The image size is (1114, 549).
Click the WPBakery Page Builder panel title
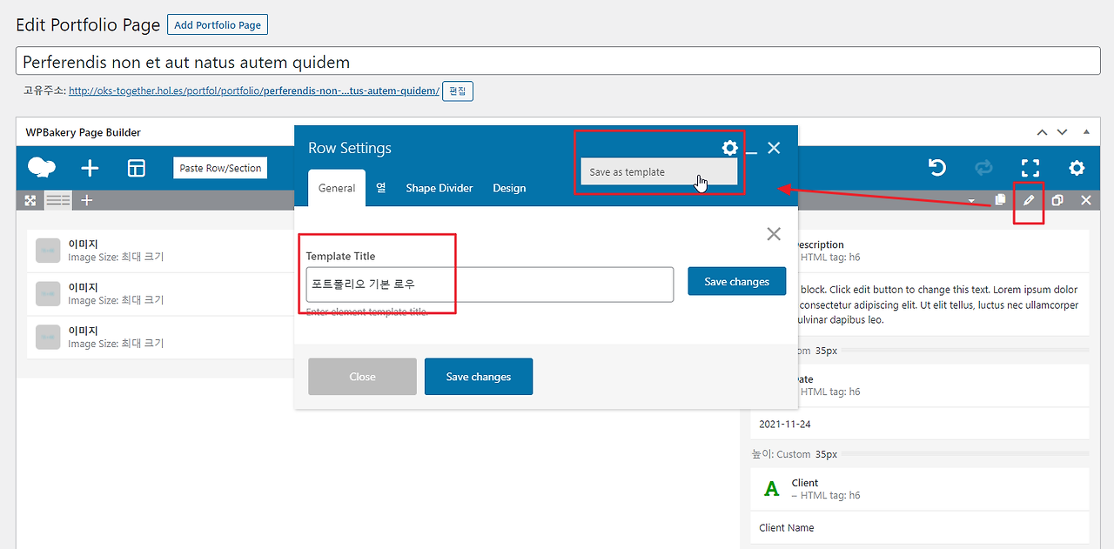tap(83, 132)
